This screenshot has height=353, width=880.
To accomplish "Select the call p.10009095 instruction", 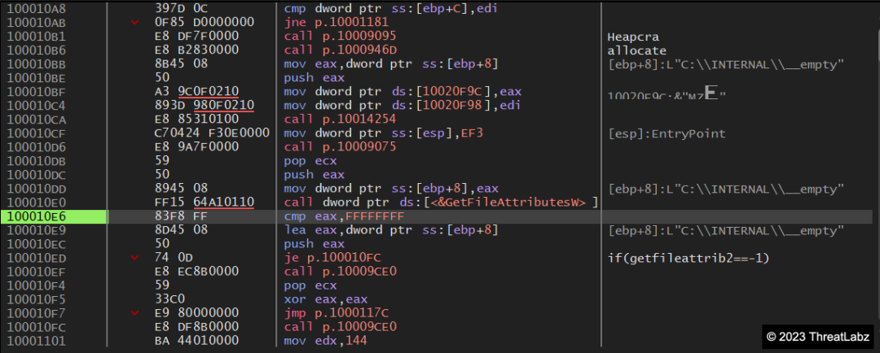I will pos(341,37).
